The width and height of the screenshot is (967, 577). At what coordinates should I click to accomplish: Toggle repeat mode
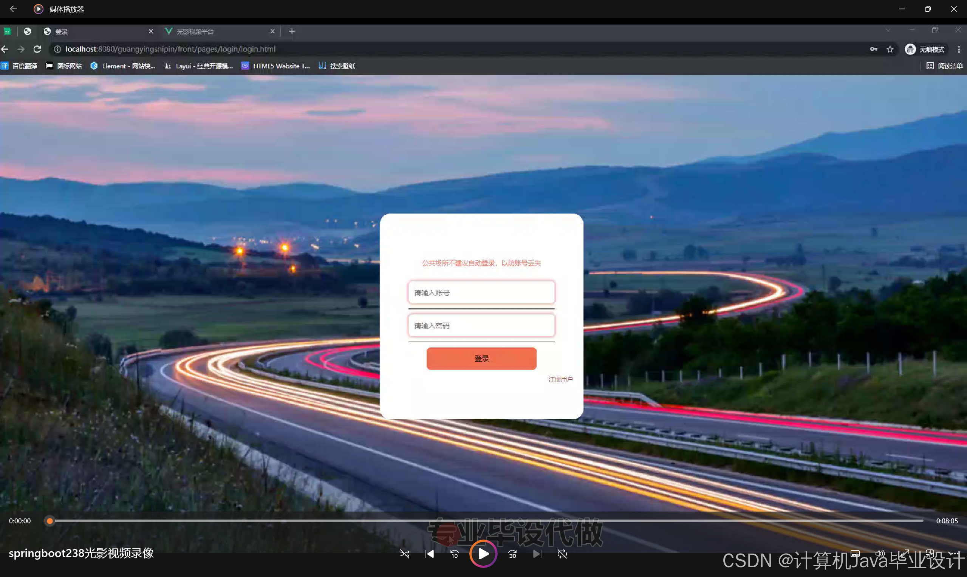pyautogui.click(x=562, y=554)
